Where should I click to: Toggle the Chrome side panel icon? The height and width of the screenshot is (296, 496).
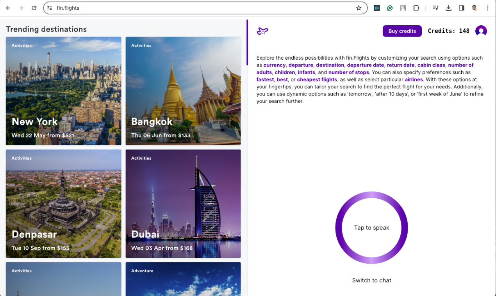pyautogui.click(x=461, y=8)
